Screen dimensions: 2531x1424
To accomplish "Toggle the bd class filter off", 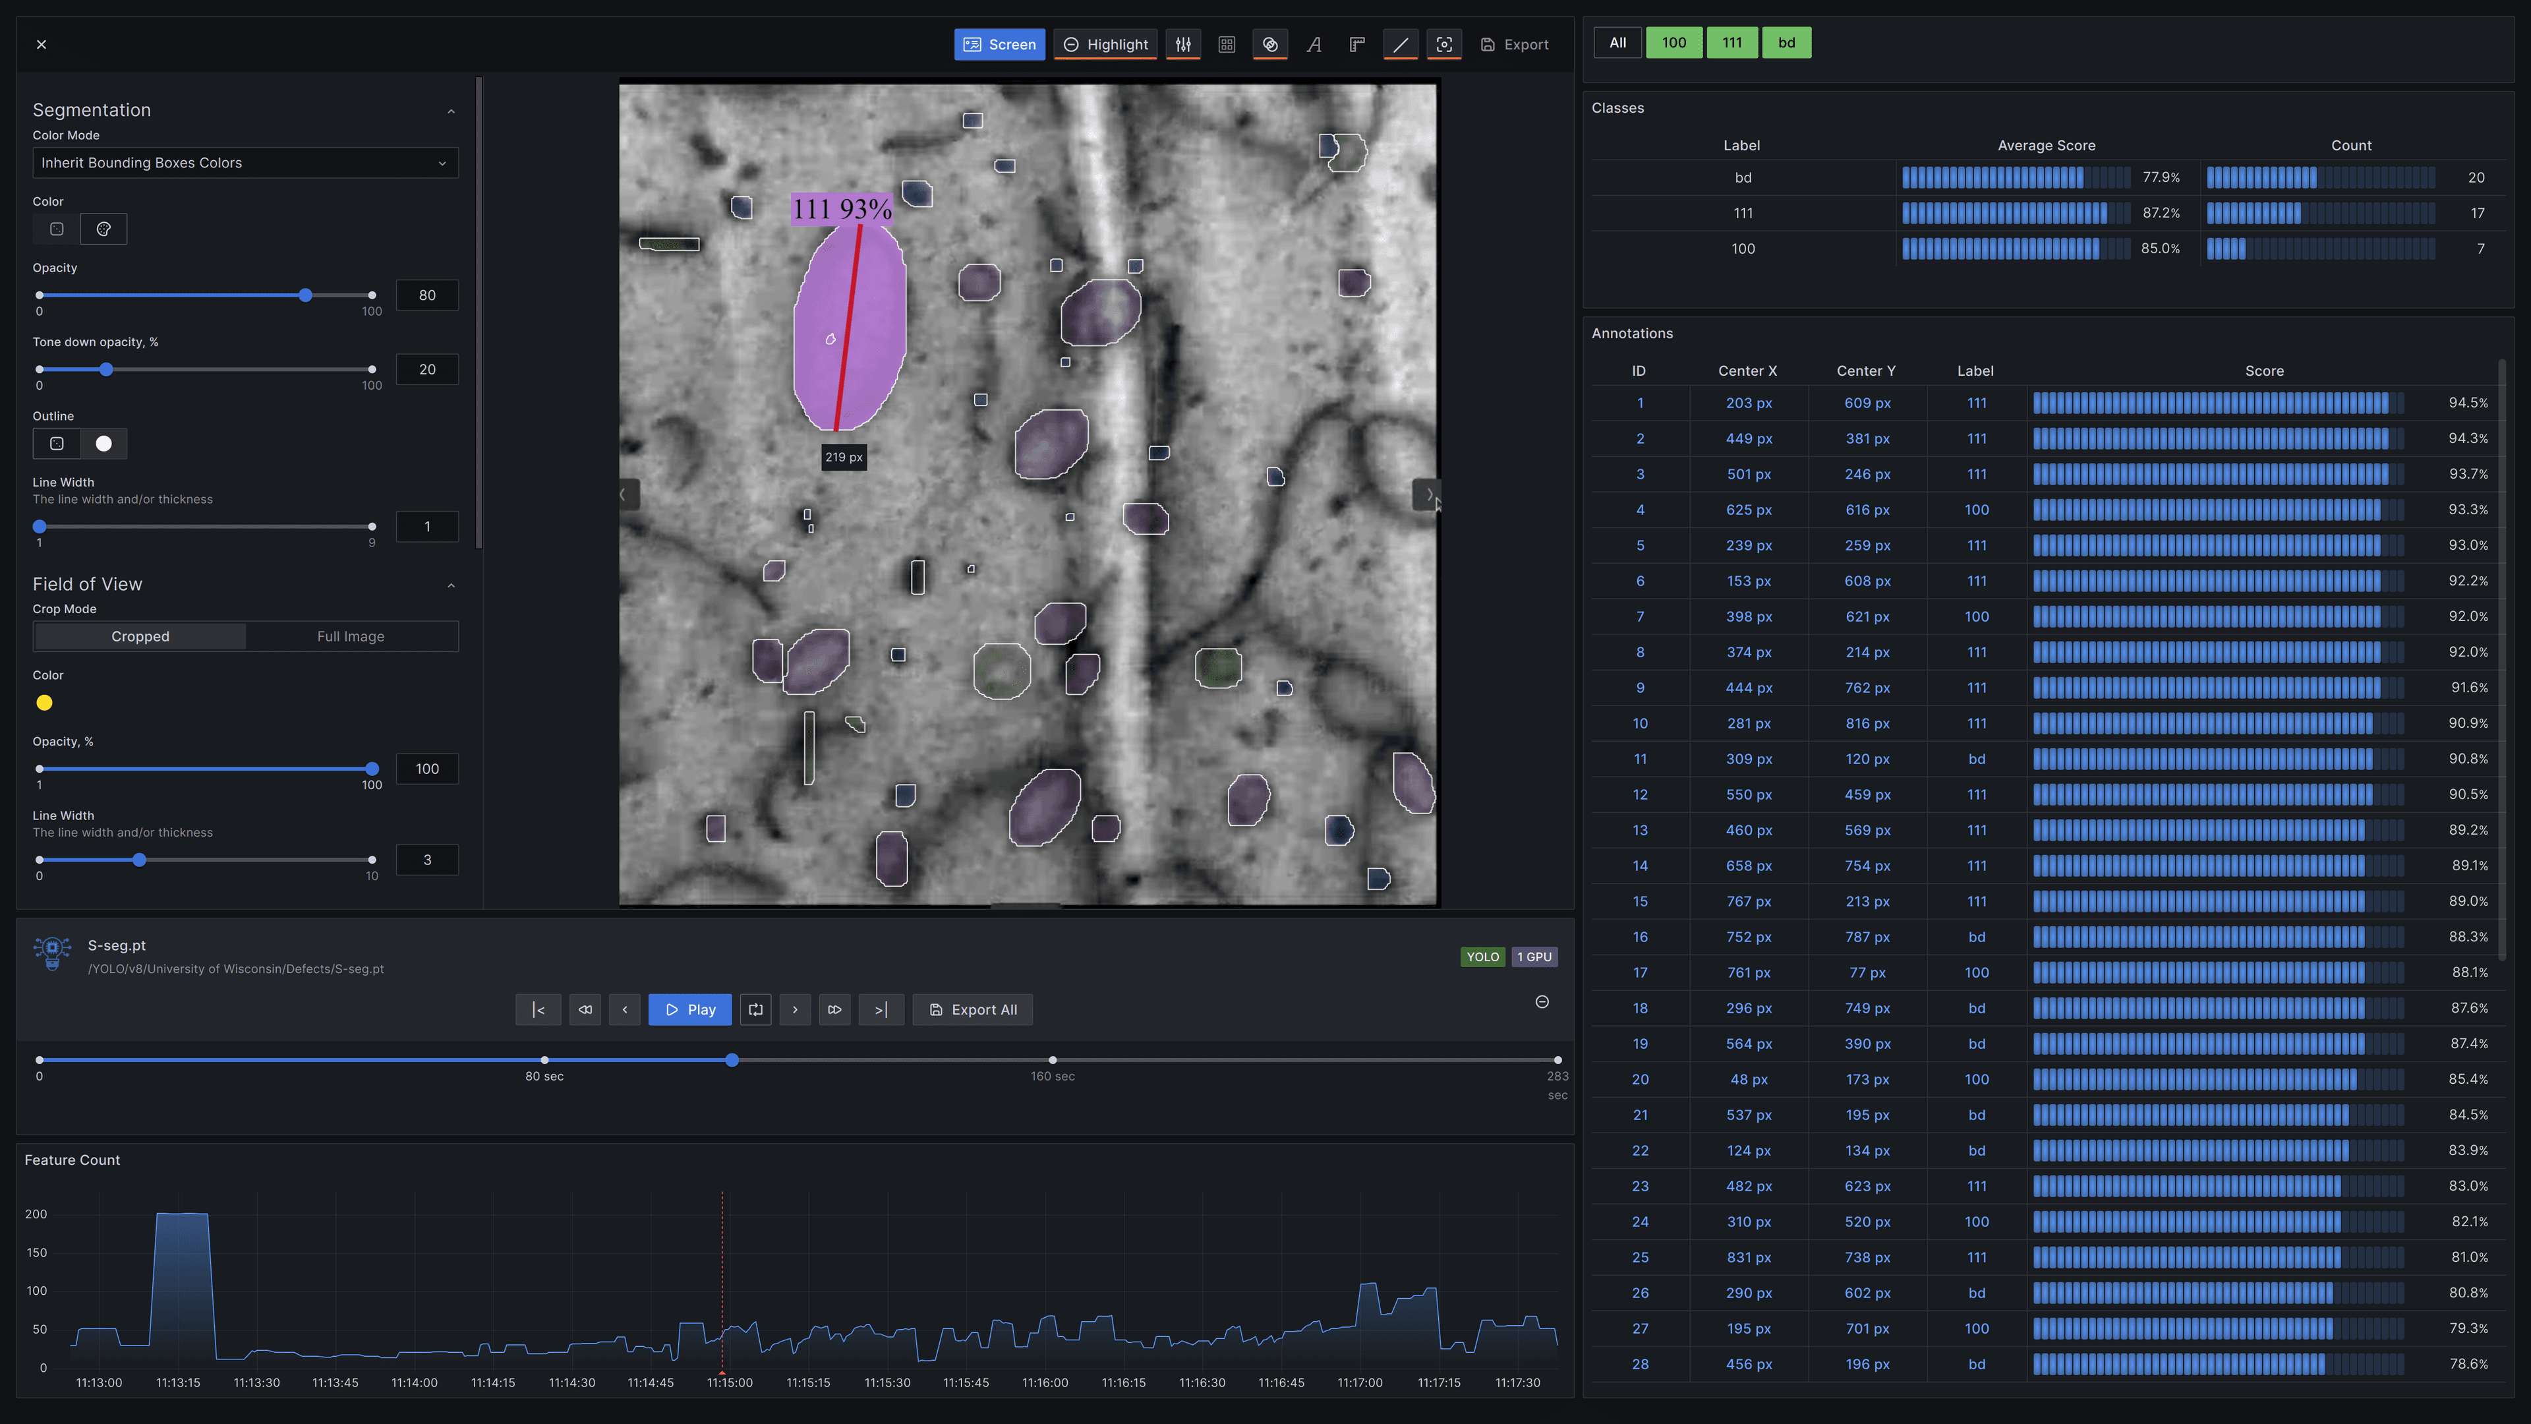I will point(1786,42).
